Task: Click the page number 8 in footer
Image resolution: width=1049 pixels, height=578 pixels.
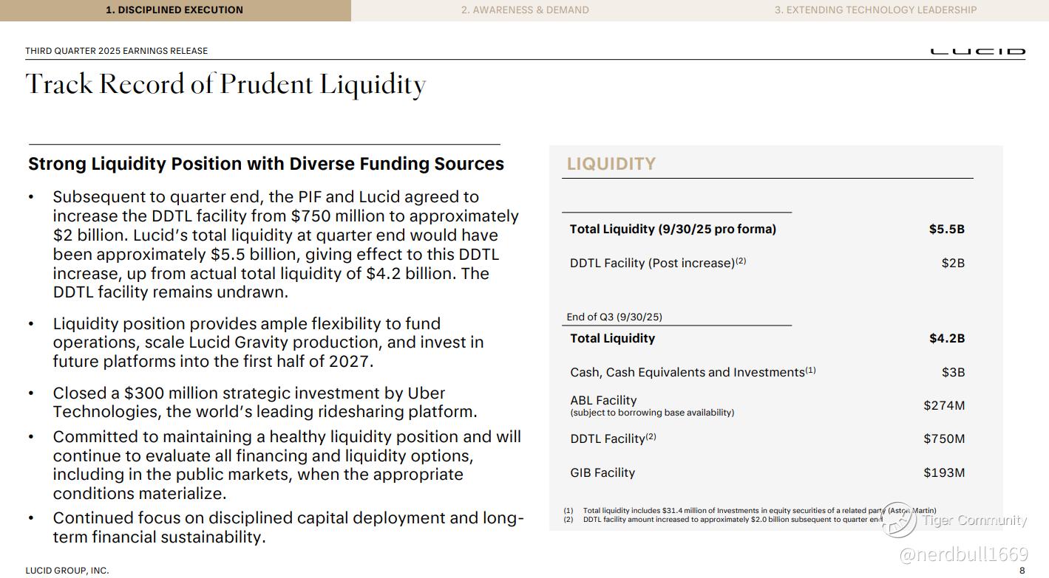Action: [x=1022, y=571]
